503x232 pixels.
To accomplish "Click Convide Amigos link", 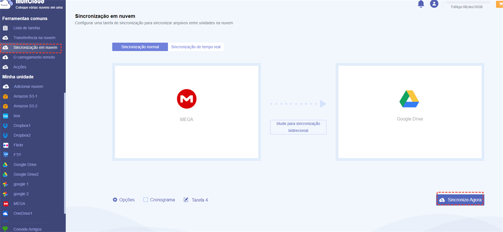I will [28, 229].
